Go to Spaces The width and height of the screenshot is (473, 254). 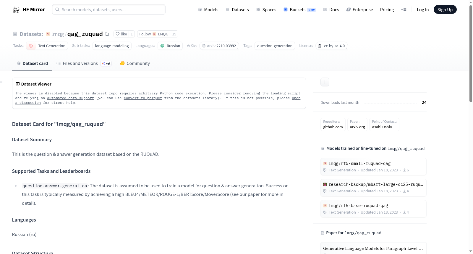click(266, 10)
